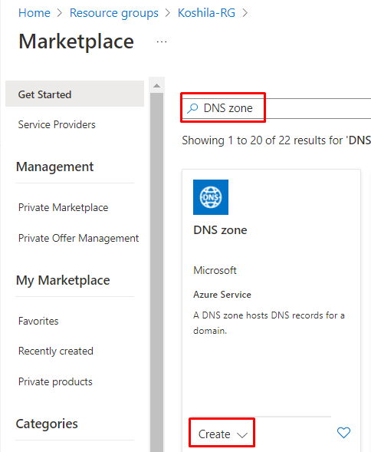Click the Home breadcrumb link

pyautogui.click(x=34, y=13)
